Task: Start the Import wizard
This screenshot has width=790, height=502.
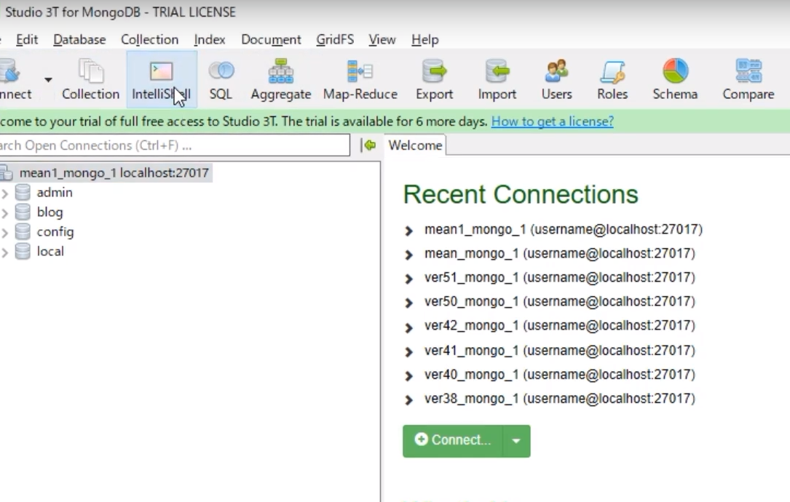Action: point(497,79)
